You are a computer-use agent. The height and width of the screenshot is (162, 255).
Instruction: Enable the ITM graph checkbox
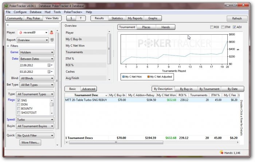click(x=223, y=27)
